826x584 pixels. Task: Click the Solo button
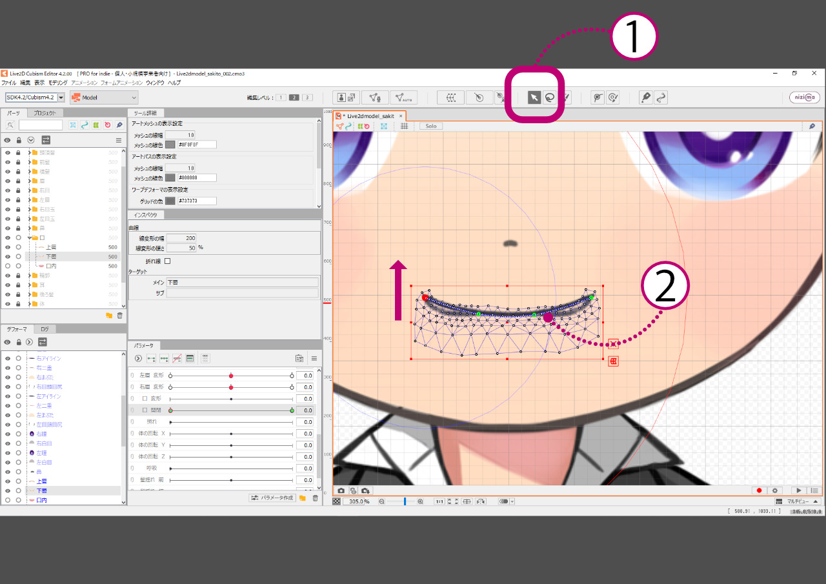tap(431, 126)
